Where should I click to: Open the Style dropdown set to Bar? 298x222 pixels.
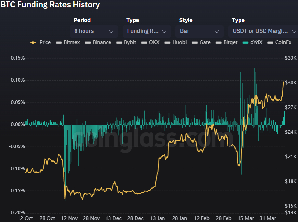(x=199, y=31)
